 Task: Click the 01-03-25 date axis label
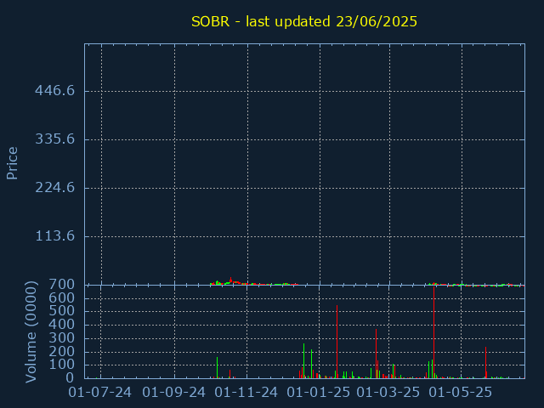click(x=388, y=393)
